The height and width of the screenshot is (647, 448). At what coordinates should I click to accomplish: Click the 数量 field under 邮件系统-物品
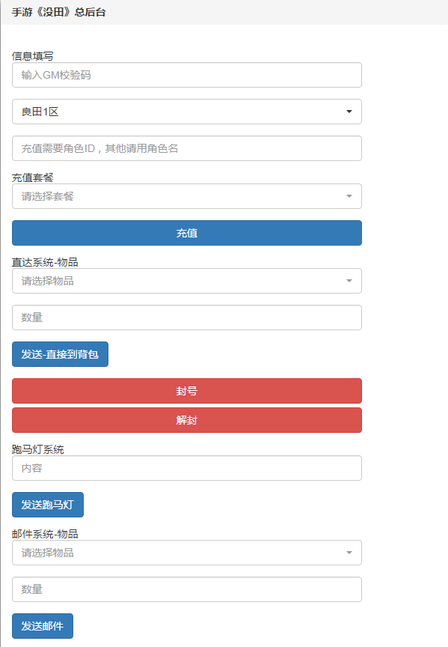187,589
